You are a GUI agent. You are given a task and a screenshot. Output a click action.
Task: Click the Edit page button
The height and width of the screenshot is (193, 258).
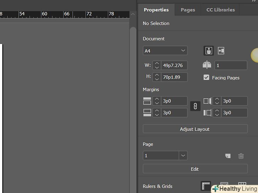click(x=195, y=169)
